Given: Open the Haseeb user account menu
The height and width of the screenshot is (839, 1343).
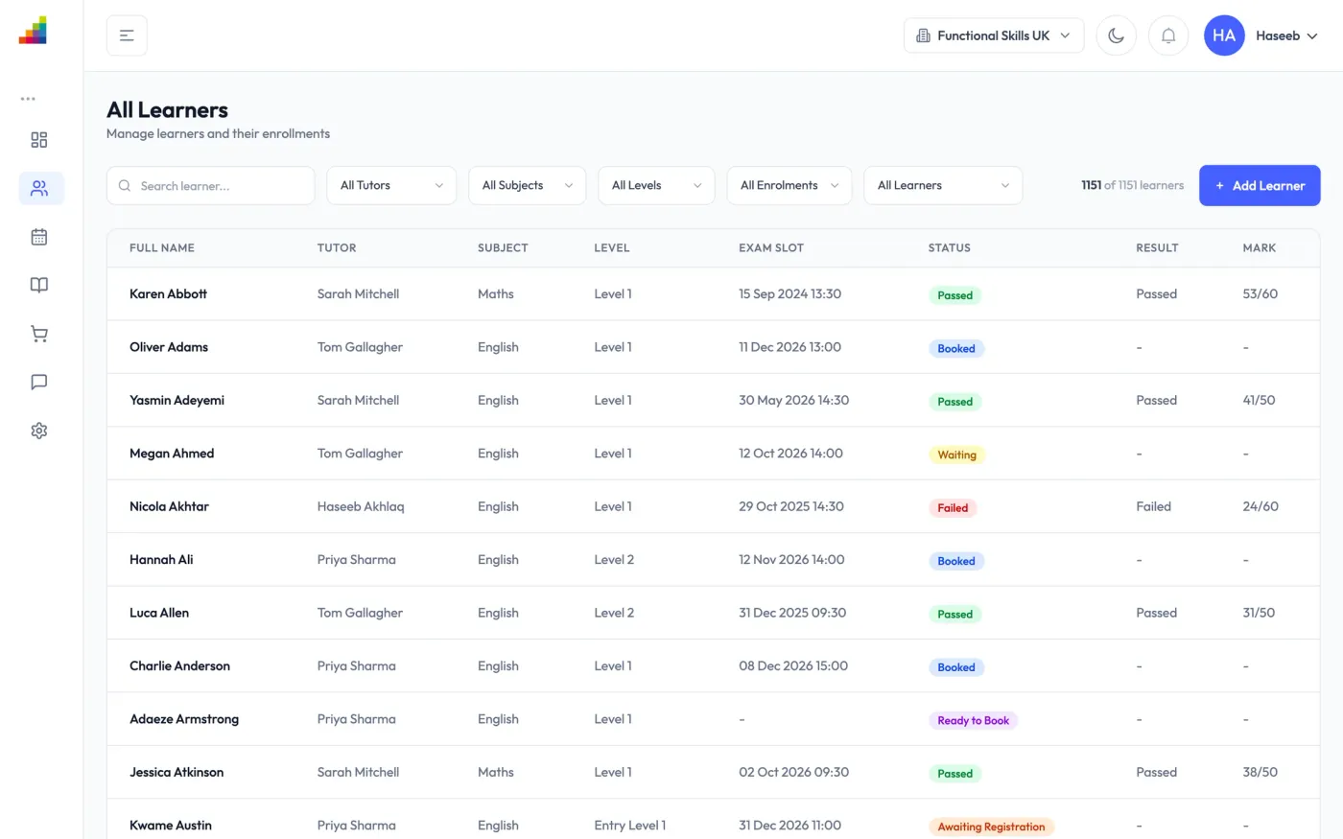Looking at the screenshot, I should pyautogui.click(x=1286, y=35).
